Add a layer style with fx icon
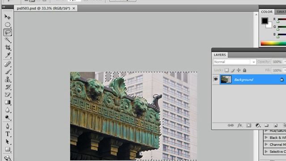The height and width of the screenshot is (161, 286). pyautogui.click(x=240, y=125)
